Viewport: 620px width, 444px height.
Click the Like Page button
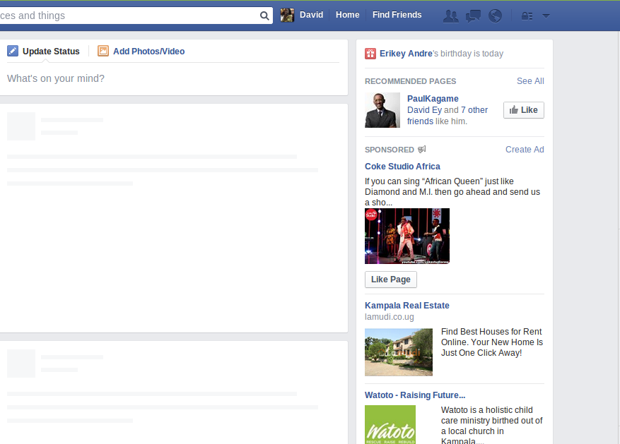pos(391,280)
